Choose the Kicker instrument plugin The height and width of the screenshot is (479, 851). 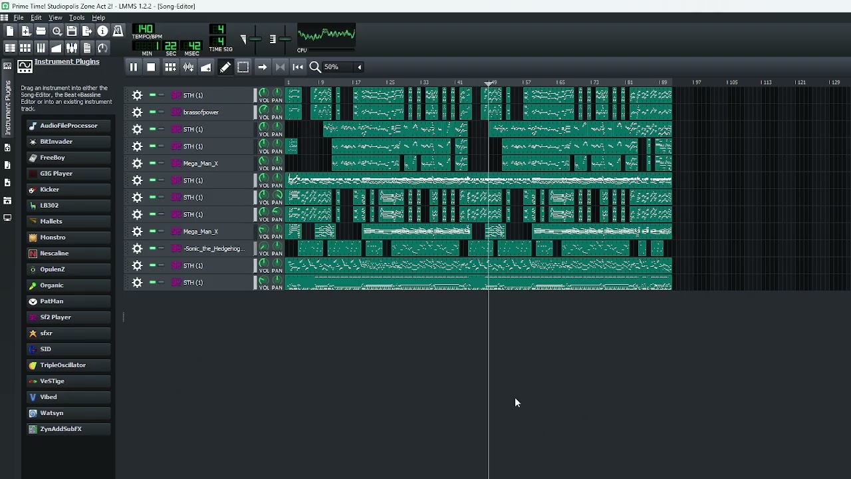[69, 190]
